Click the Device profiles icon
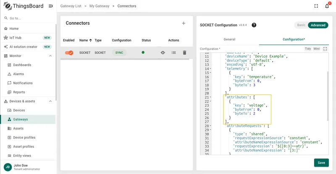This screenshot has height=174, width=336. [x=9, y=137]
